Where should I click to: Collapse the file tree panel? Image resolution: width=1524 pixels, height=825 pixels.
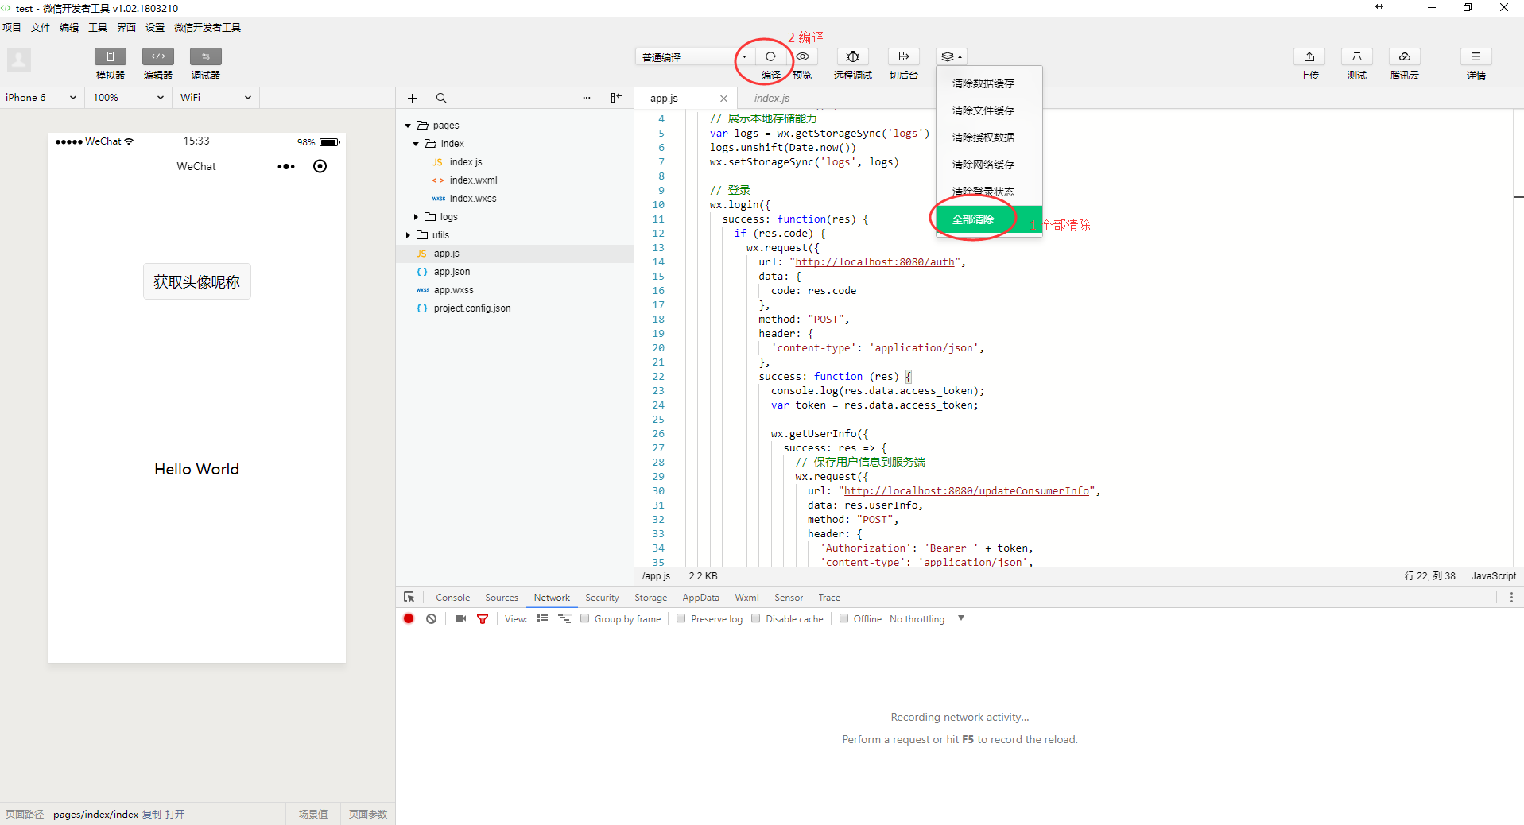coord(616,98)
